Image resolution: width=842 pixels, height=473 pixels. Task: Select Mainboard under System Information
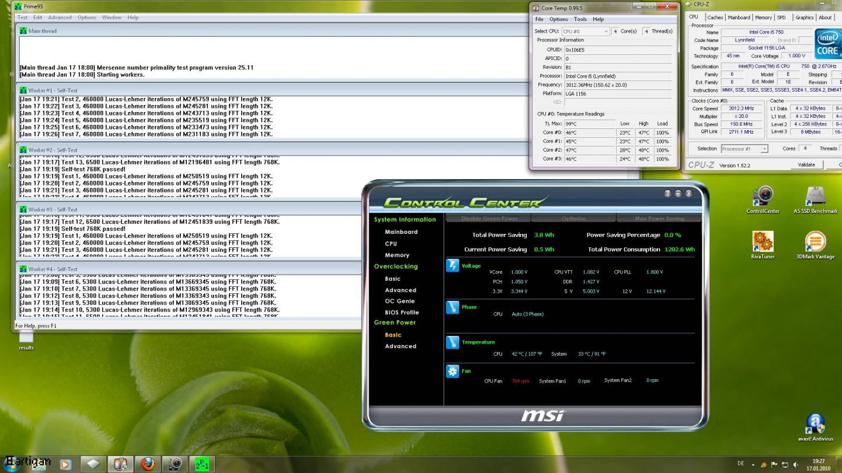point(401,232)
